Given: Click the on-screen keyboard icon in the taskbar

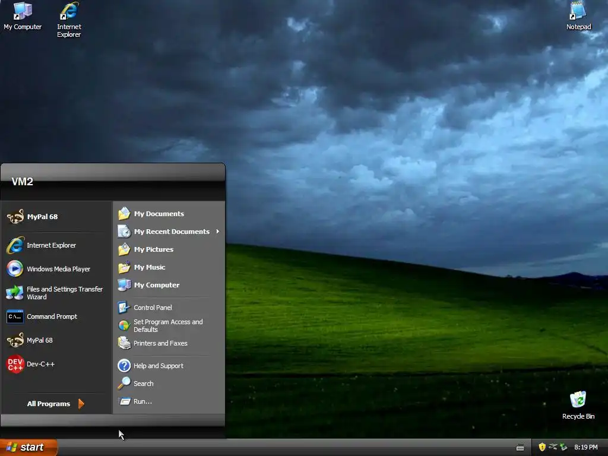Looking at the screenshot, I should (x=520, y=448).
